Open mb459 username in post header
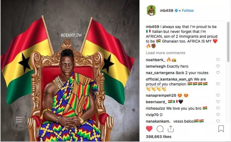 [x=167, y=11]
